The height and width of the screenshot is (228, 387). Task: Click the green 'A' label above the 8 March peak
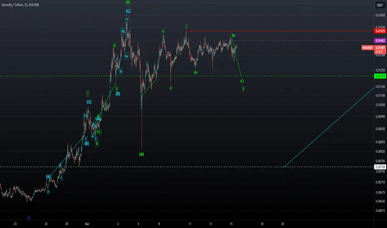click(x=163, y=32)
